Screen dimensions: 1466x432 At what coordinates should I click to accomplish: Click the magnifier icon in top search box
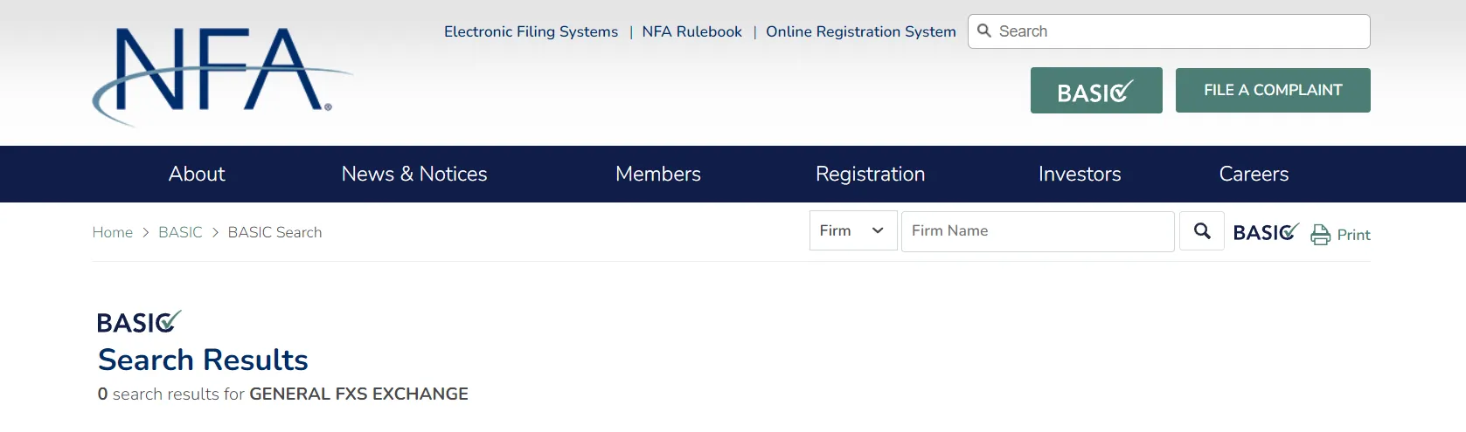click(x=984, y=31)
